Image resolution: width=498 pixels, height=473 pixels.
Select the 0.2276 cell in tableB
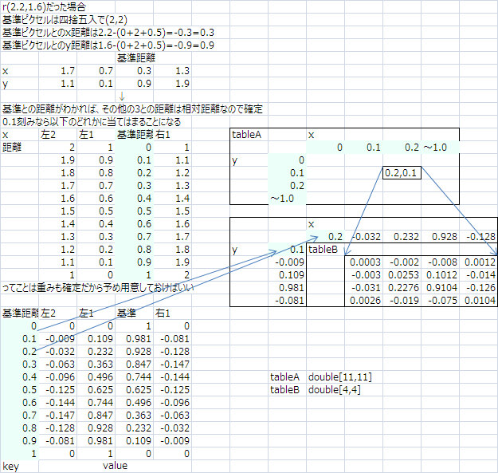coord(403,288)
